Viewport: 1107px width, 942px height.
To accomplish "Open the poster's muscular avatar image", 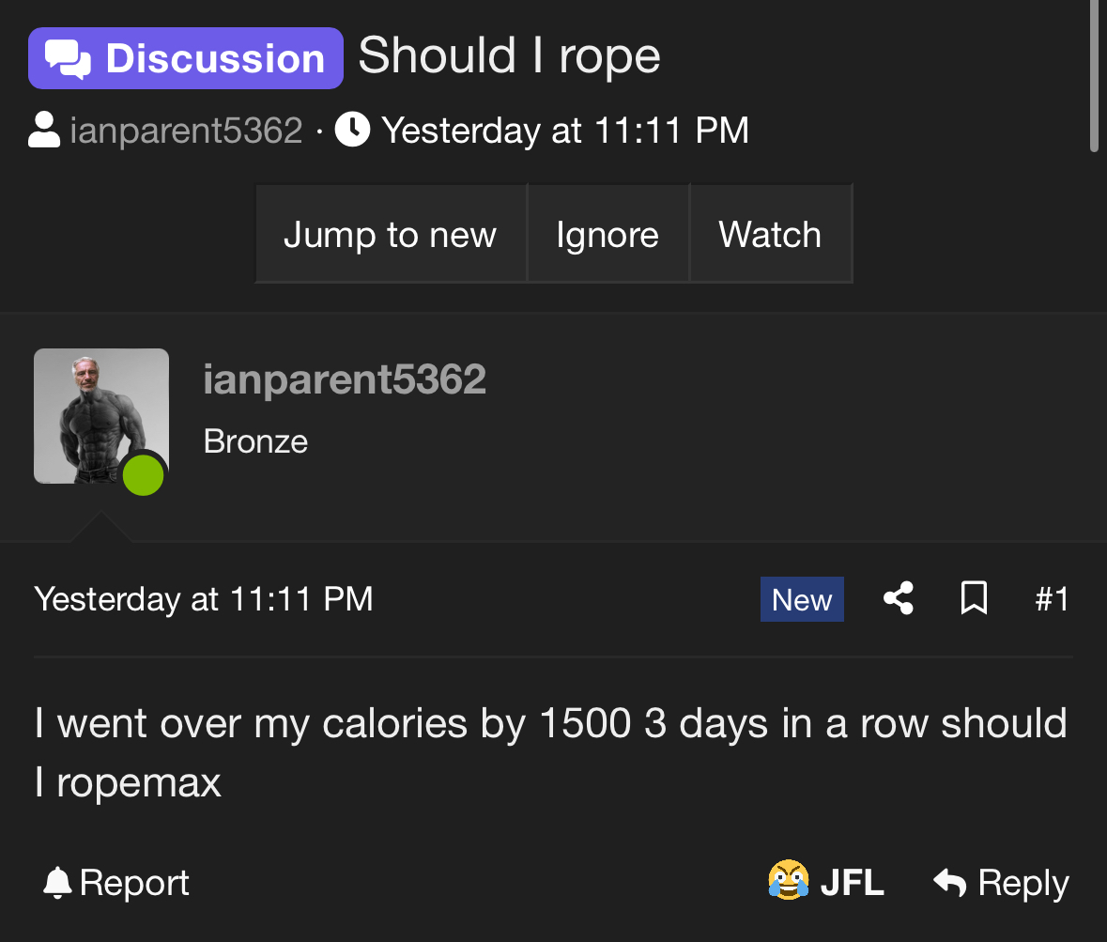I will pos(100,415).
